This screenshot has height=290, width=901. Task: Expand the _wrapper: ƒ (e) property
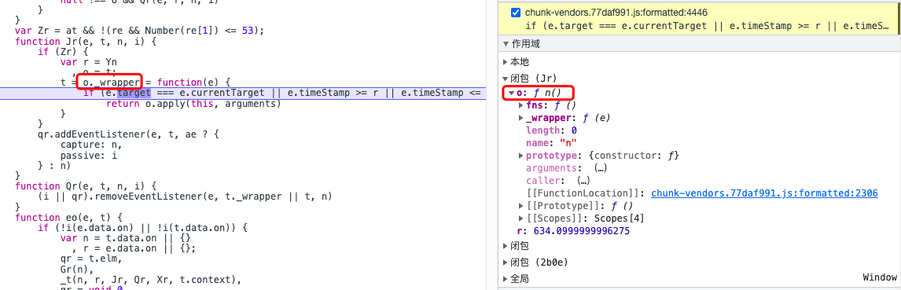point(521,118)
